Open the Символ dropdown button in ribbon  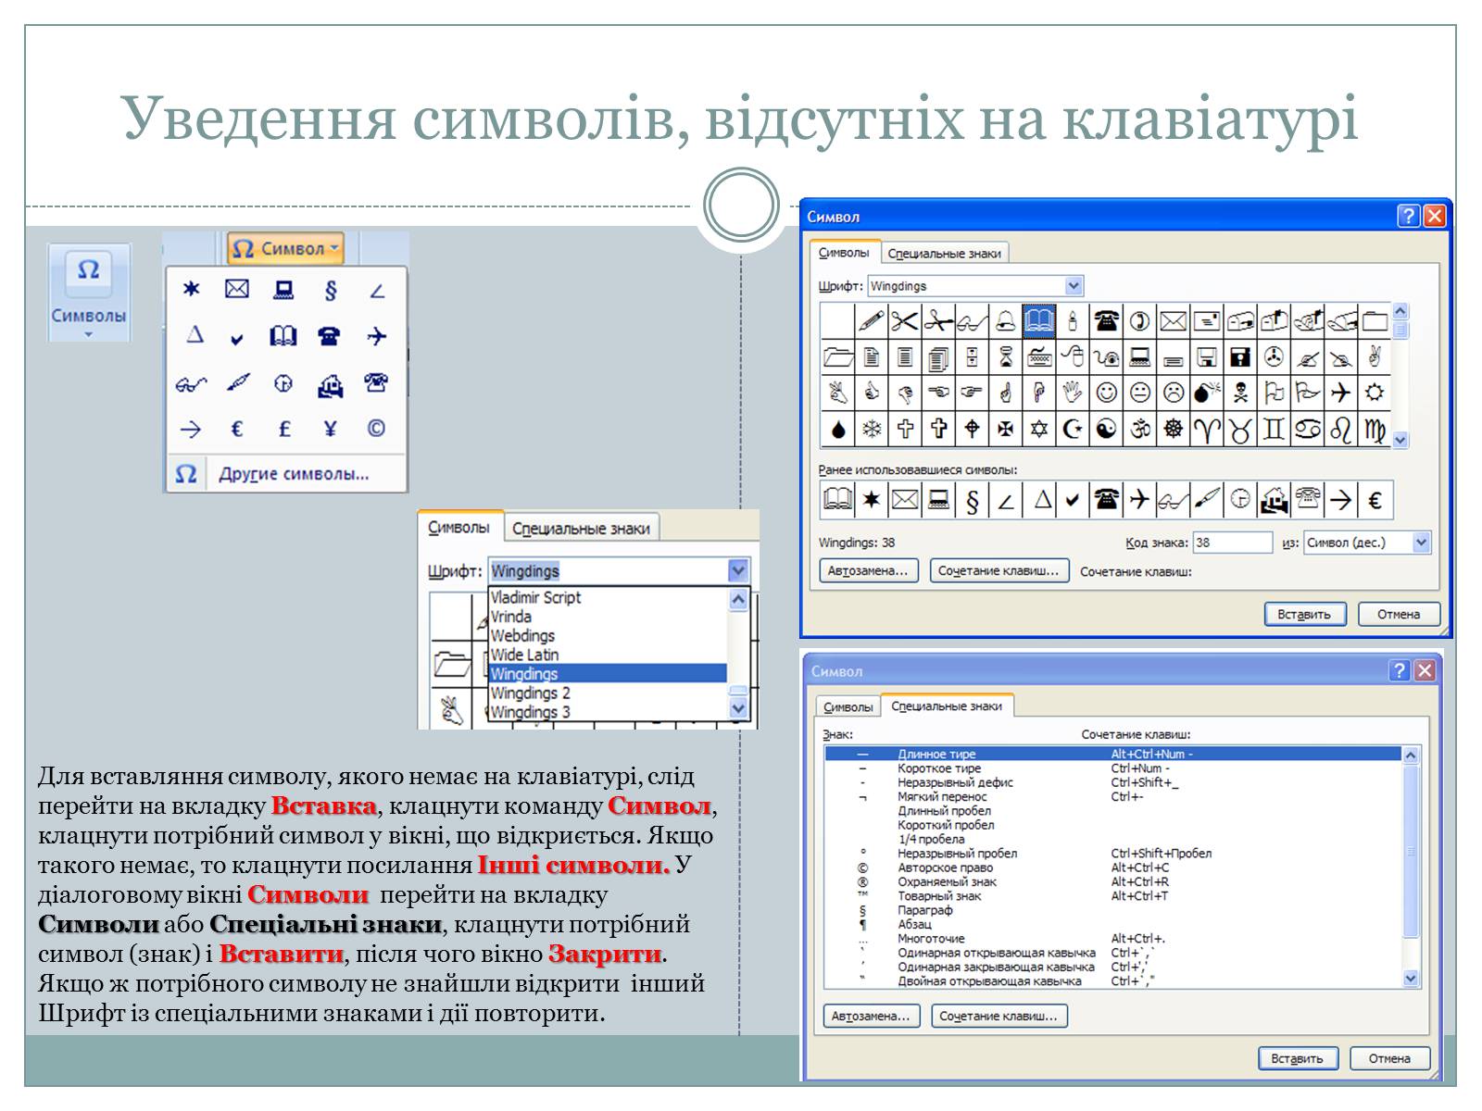point(285,248)
